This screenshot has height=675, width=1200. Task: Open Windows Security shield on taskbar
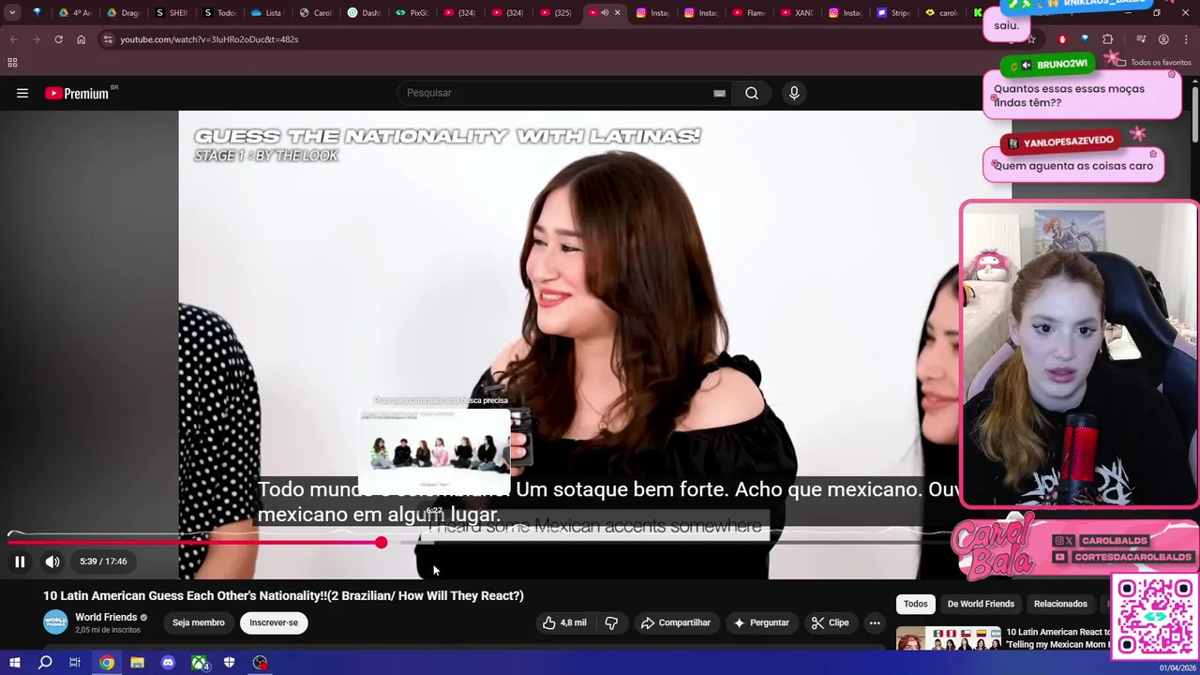(229, 663)
